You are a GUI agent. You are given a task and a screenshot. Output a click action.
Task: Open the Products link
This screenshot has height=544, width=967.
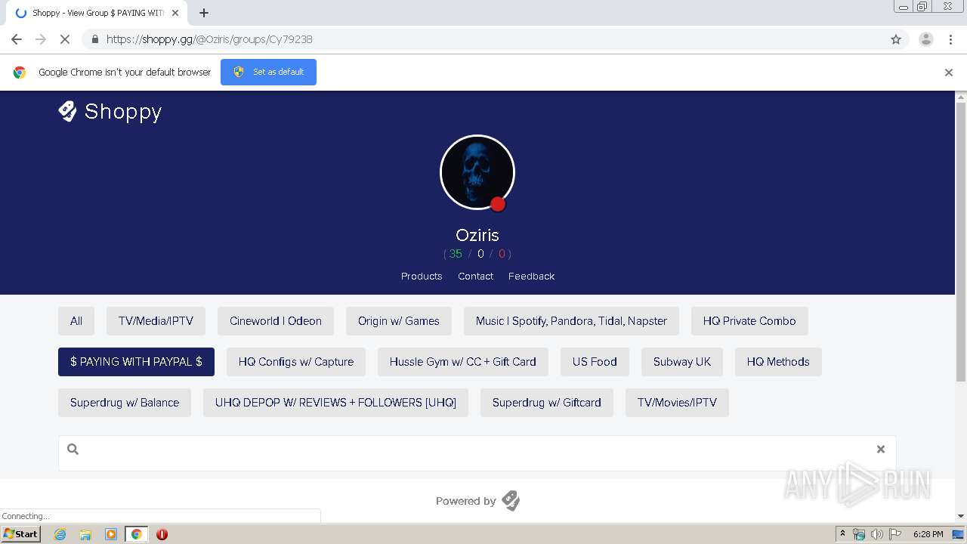422,276
